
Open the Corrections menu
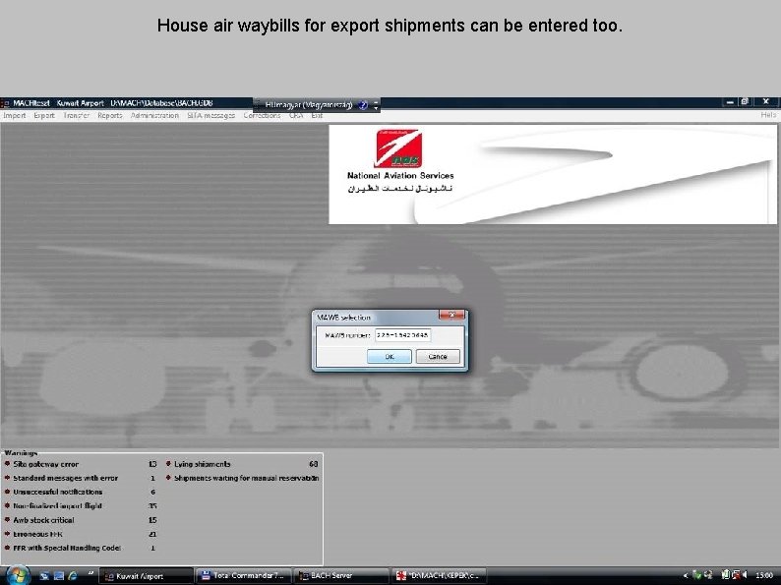click(x=262, y=115)
